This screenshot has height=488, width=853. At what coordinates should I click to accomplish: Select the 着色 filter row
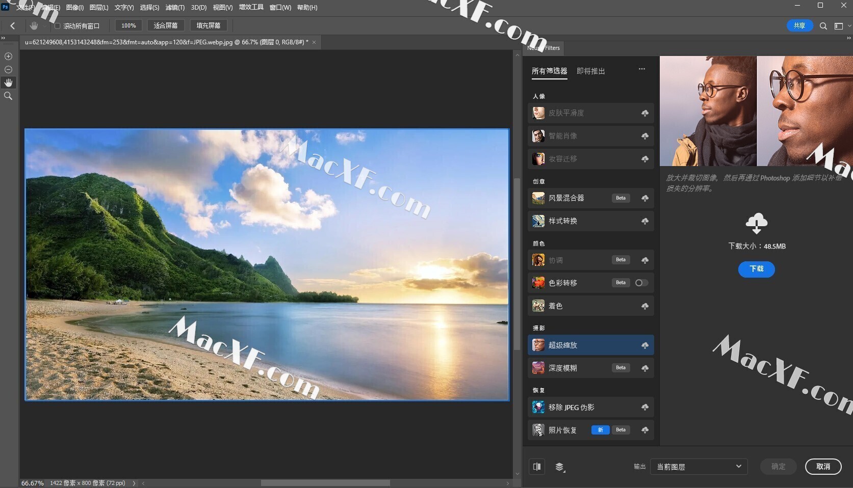click(590, 306)
